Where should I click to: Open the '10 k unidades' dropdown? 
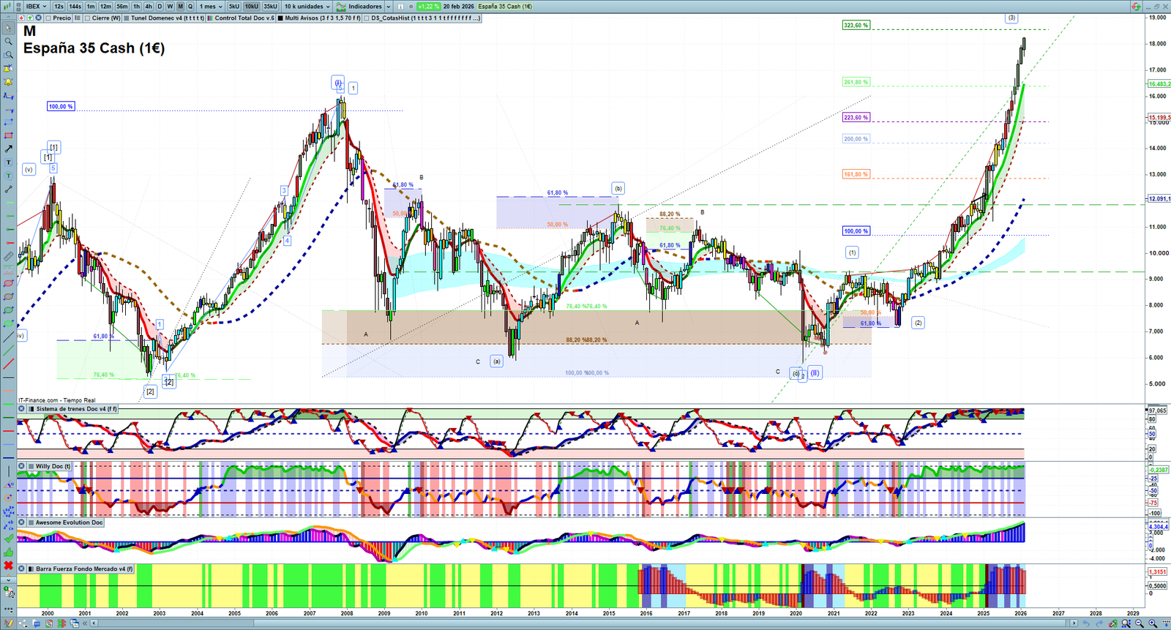307,7
